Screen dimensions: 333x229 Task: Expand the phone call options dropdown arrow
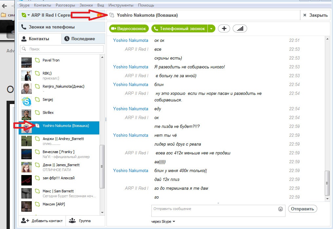tap(211, 29)
